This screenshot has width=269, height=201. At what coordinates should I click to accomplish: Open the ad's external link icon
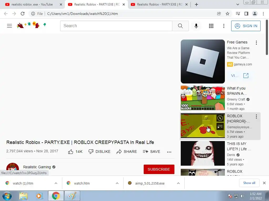pos(246,76)
